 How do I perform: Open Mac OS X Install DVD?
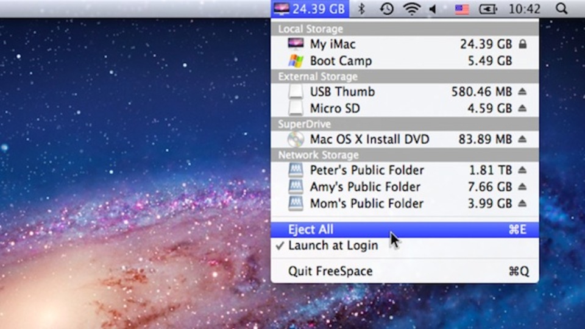point(405,140)
